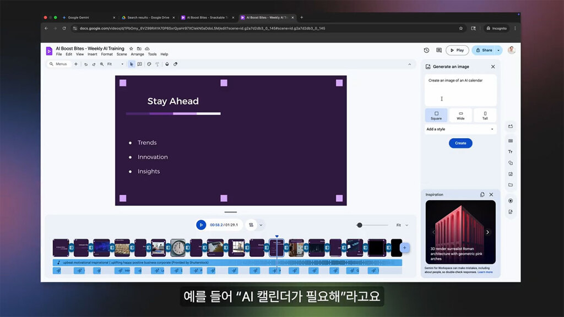Open version history clock icon
The height and width of the screenshot is (317, 564).
pyautogui.click(x=427, y=50)
